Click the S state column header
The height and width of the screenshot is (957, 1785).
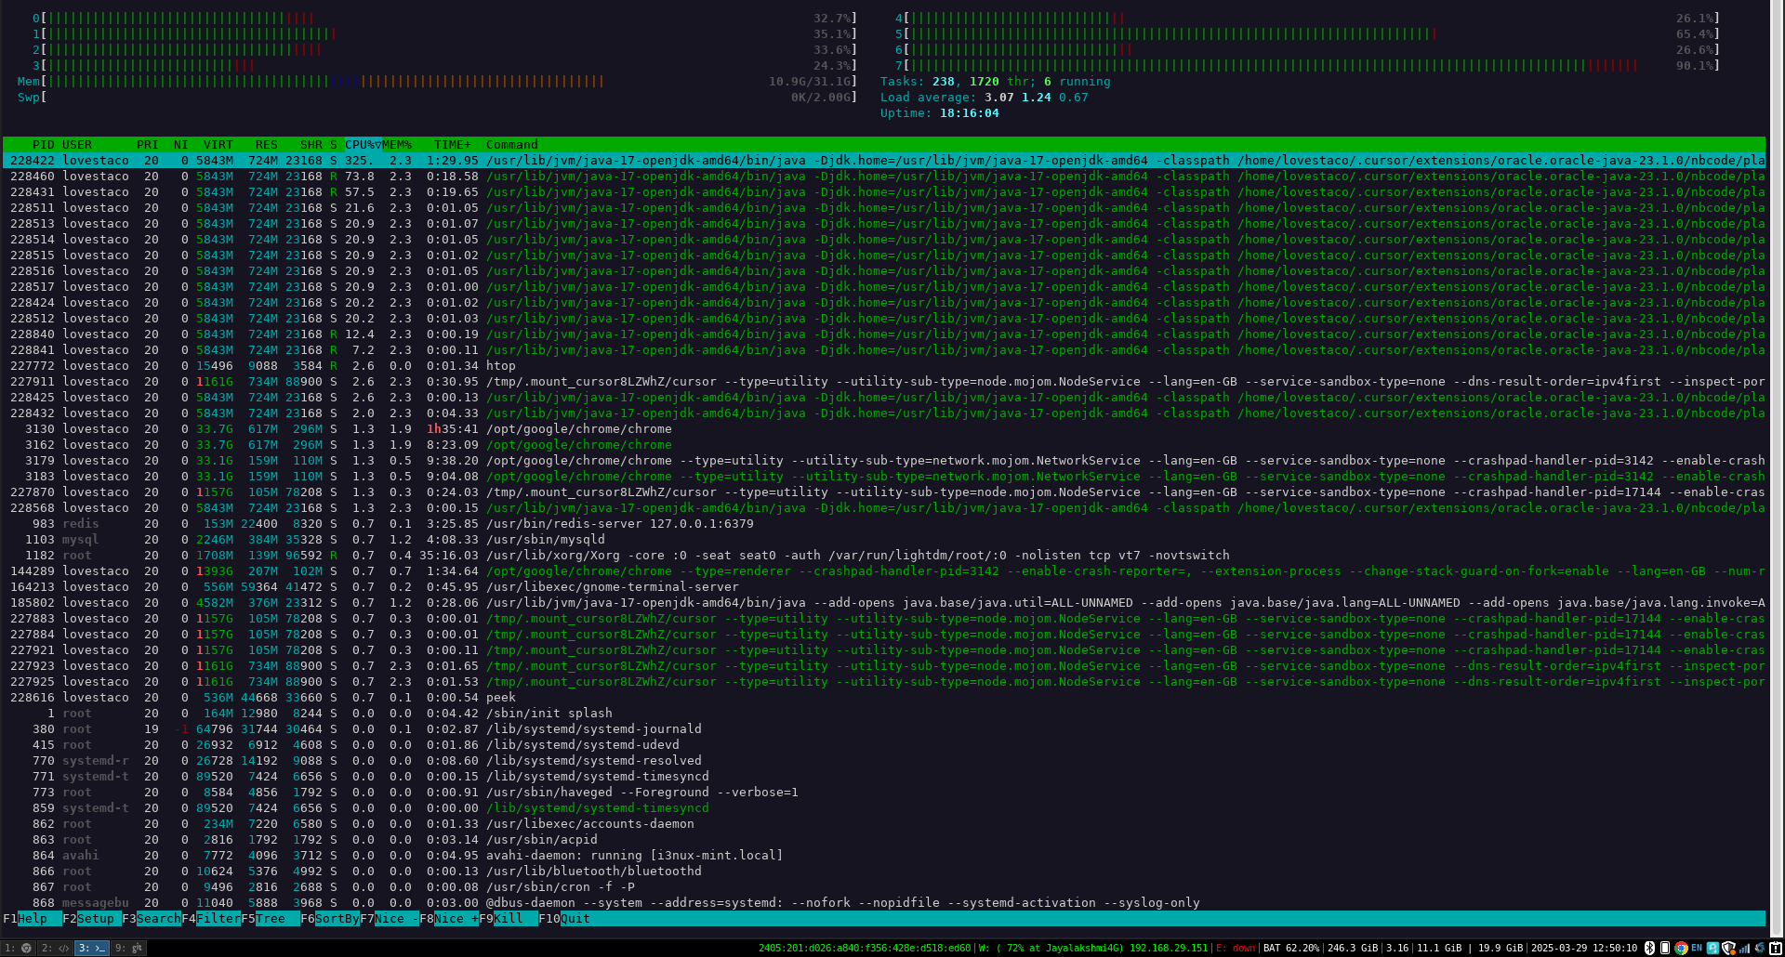(334, 145)
